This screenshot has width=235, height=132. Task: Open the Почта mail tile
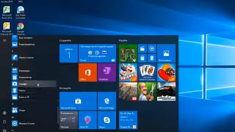97,53
